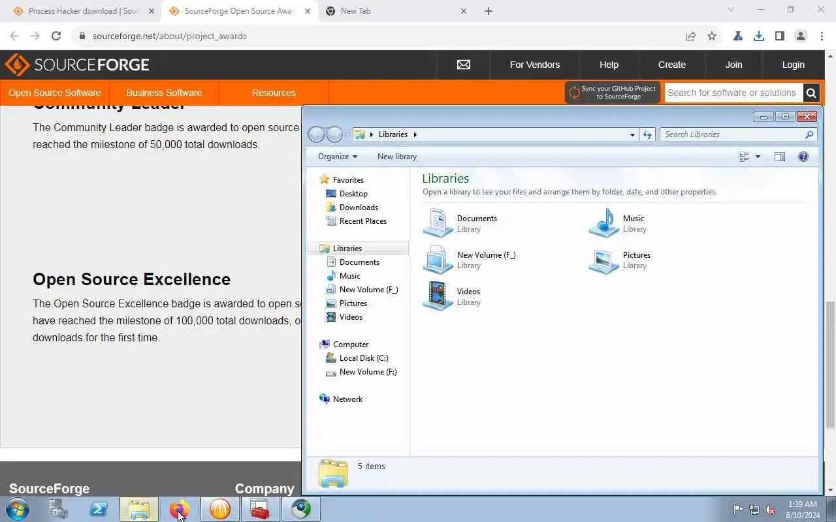Select Local Disk (C:) in navigation pane
This screenshot has height=522, width=836.
click(364, 358)
